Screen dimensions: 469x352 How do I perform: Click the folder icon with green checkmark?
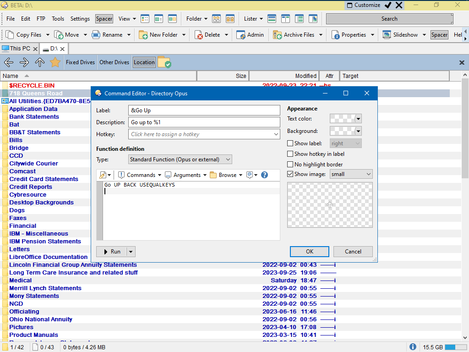[164, 62]
